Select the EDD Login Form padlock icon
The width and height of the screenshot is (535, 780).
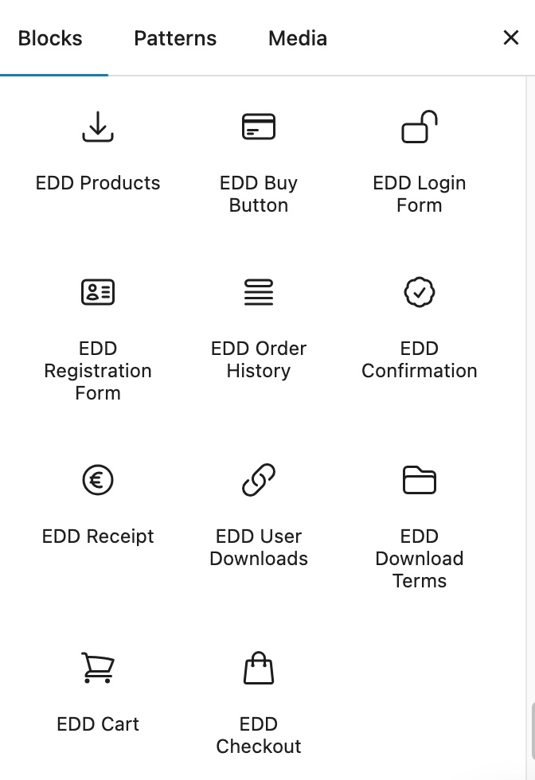point(420,127)
